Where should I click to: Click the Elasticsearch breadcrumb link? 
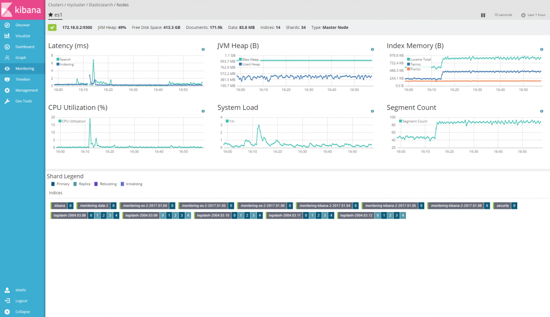pyautogui.click(x=100, y=5)
